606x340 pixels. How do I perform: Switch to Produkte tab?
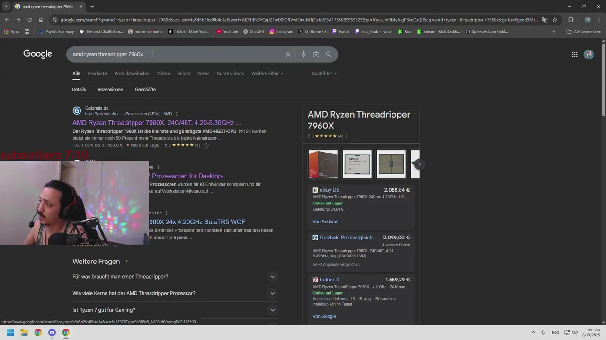click(97, 73)
